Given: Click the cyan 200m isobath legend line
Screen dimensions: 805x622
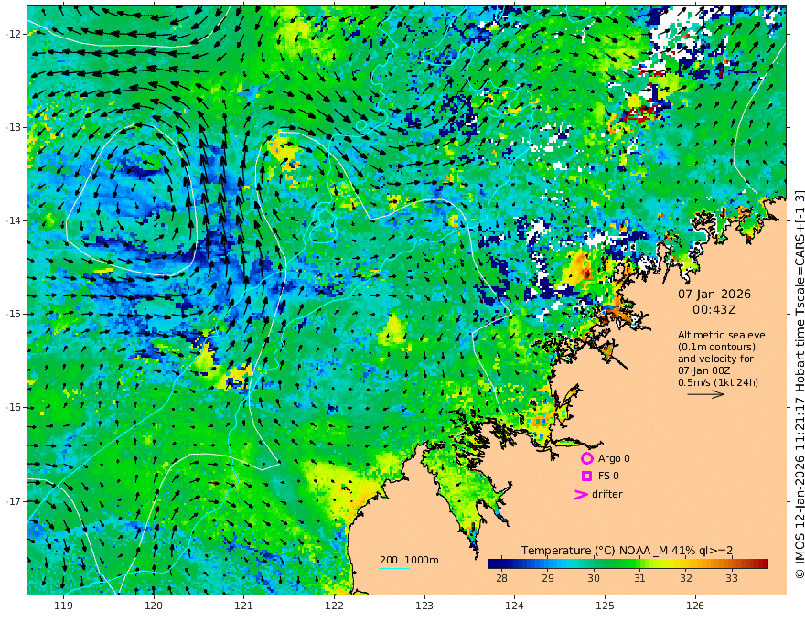Looking at the screenshot, I should [x=394, y=568].
